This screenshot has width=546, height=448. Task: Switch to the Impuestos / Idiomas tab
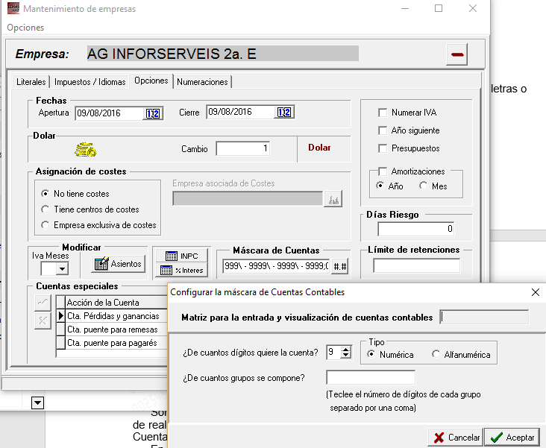click(90, 82)
